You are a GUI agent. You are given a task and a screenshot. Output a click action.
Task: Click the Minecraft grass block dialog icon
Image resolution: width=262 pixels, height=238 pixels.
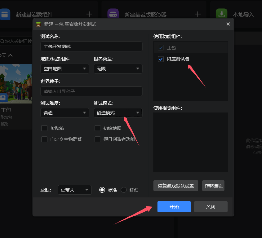pos(39,24)
